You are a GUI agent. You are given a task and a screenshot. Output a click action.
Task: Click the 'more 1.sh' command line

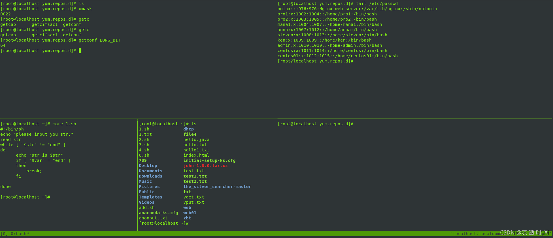coord(38,124)
